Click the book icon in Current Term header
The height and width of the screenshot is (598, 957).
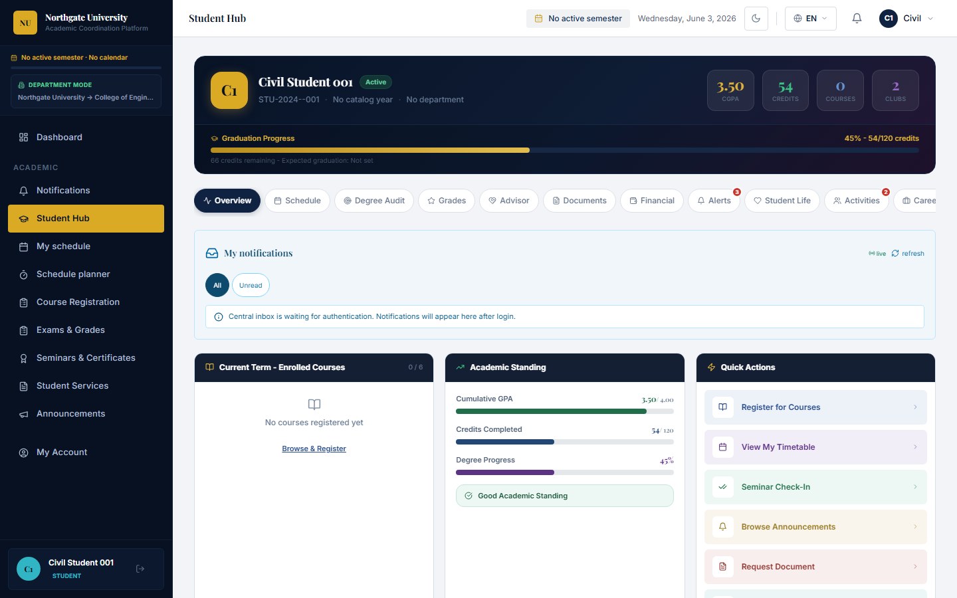(210, 367)
